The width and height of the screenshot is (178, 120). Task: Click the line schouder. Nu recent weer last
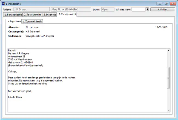(x=35, y=81)
